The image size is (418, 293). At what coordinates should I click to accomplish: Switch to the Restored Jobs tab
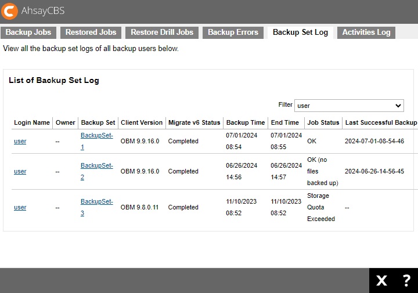point(91,32)
